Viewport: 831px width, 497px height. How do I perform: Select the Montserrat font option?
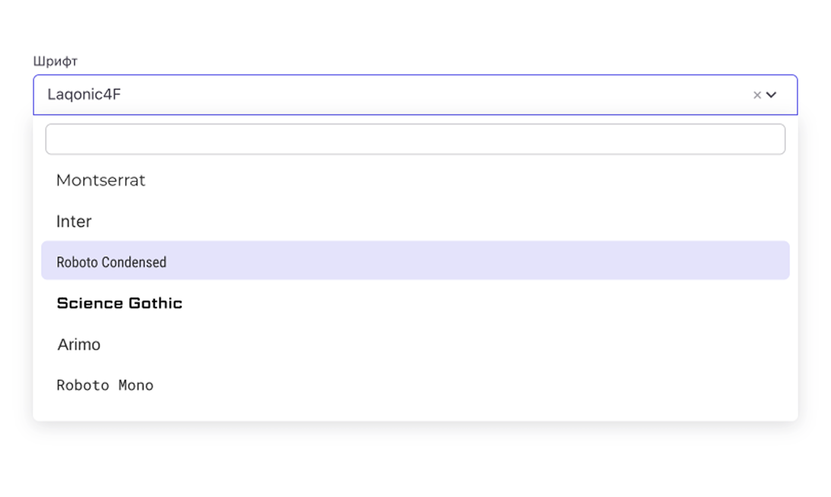coord(101,180)
